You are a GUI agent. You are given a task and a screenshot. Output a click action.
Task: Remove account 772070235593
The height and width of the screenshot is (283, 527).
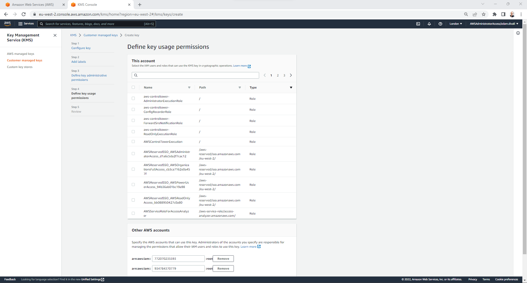[223, 259]
